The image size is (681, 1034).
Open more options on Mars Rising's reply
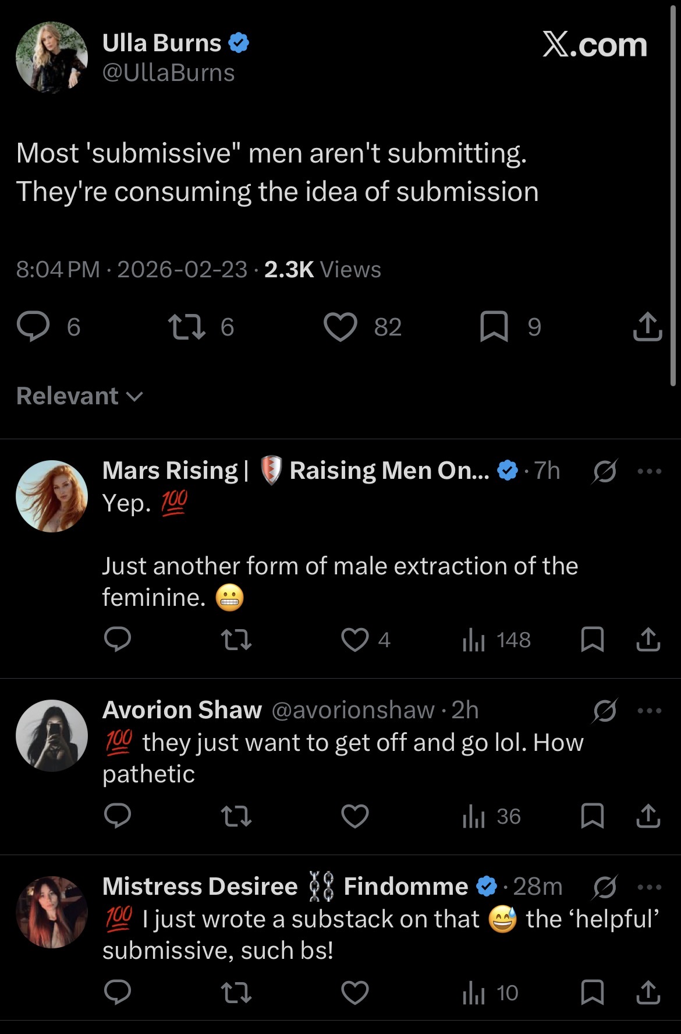point(650,471)
